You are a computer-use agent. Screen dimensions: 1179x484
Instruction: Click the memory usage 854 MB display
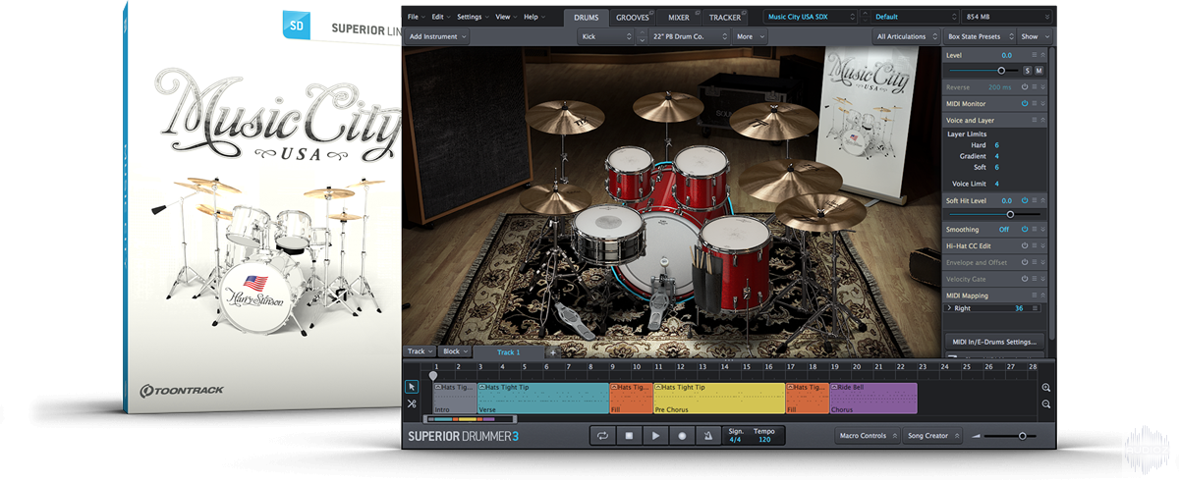pyautogui.click(x=1006, y=17)
